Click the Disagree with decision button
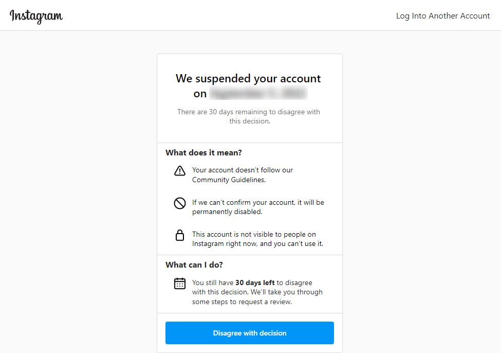501x353 pixels. 250,333
